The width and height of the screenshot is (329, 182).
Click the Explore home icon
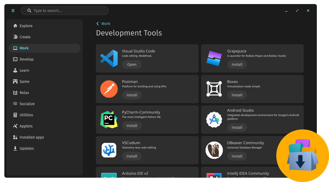(15, 26)
